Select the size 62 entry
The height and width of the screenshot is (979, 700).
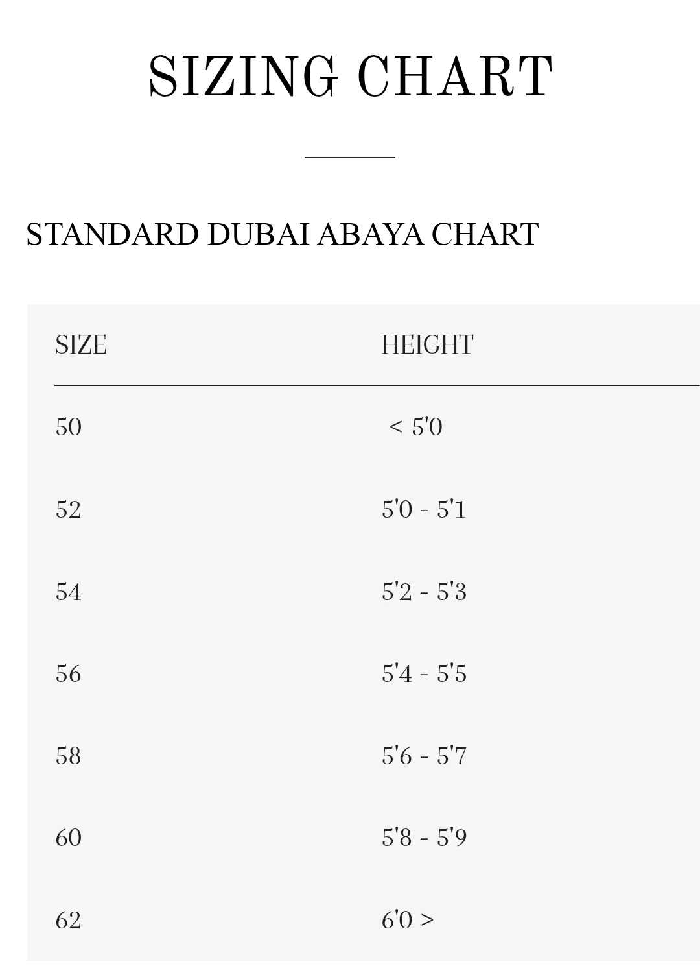point(69,920)
